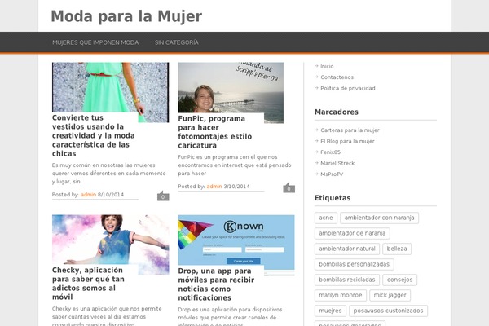Open the Moda para la Mujer site title

tap(126, 16)
